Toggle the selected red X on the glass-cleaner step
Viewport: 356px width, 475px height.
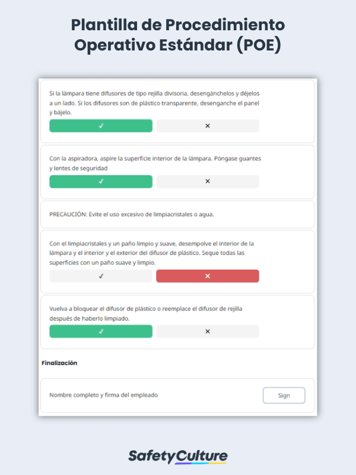[x=208, y=275]
